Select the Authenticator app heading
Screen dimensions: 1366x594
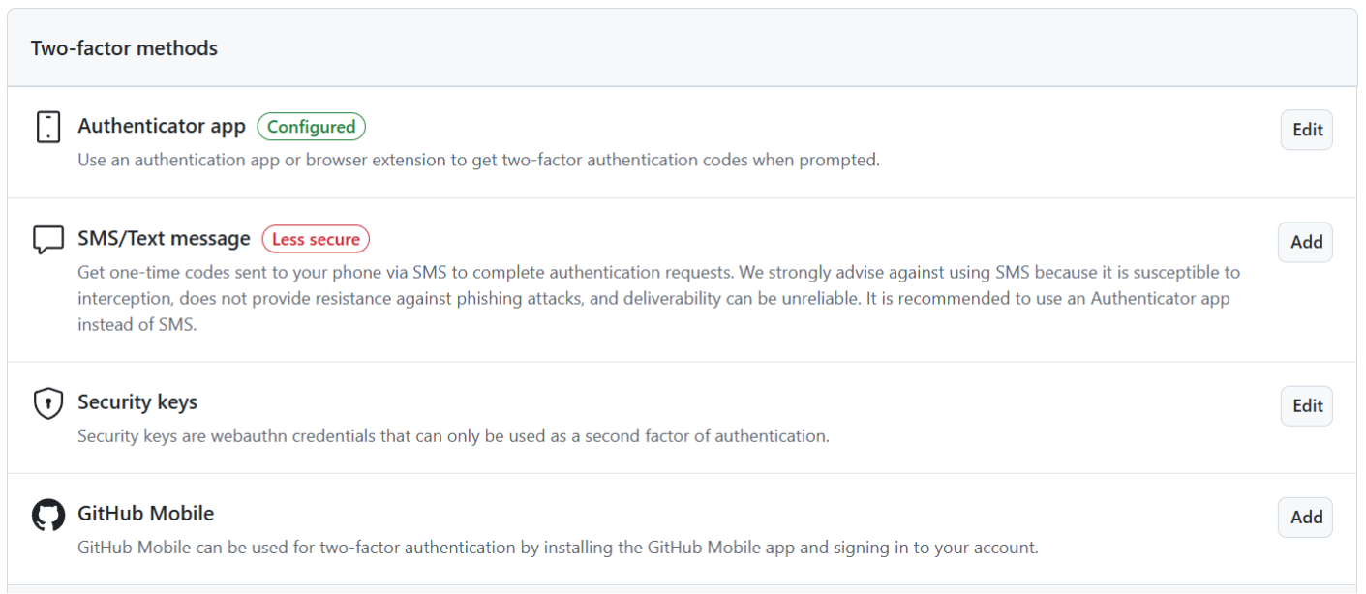(162, 127)
